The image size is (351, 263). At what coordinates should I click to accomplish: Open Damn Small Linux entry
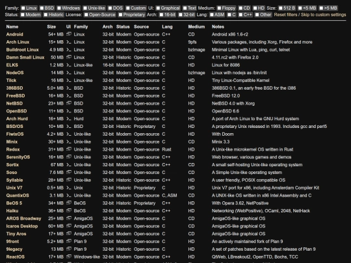(x=25, y=58)
